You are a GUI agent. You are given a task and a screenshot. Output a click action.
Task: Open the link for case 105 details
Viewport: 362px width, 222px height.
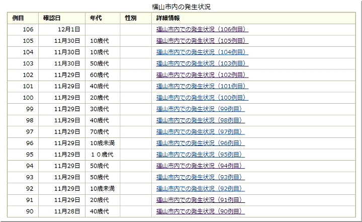coord(202,41)
